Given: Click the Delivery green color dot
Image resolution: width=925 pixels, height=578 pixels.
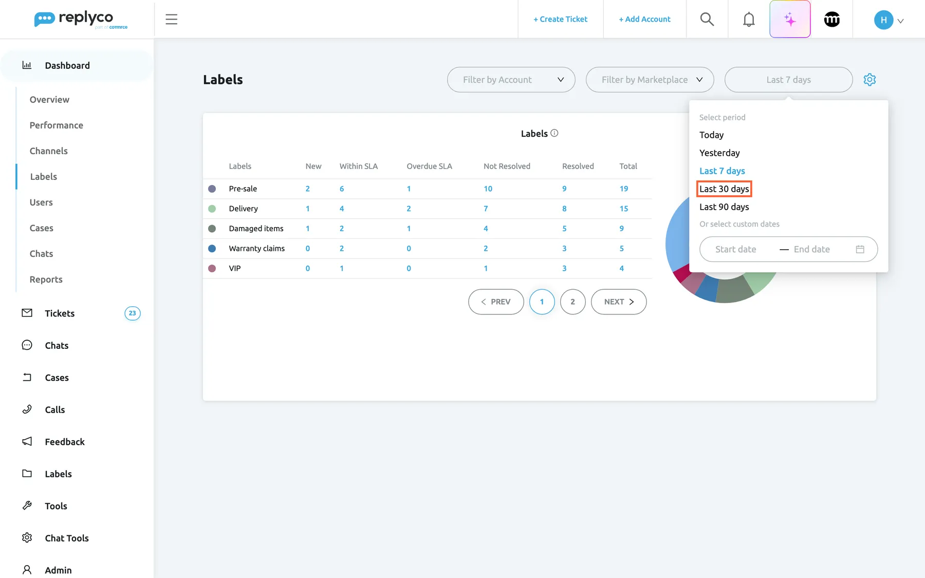Looking at the screenshot, I should [x=212, y=209].
